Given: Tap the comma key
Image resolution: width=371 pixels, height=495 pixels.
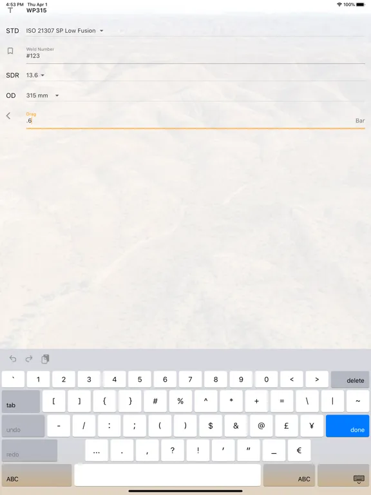Looking at the screenshot, I should [x=147, y=451].
